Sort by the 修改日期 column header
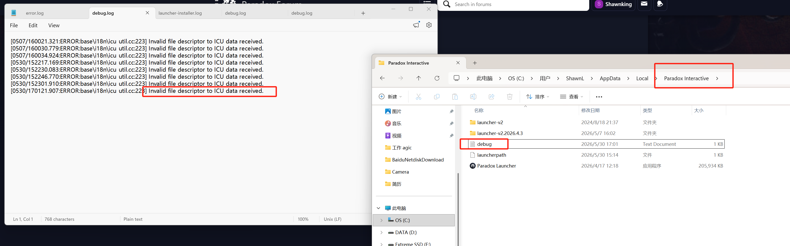 pos(590,110)
